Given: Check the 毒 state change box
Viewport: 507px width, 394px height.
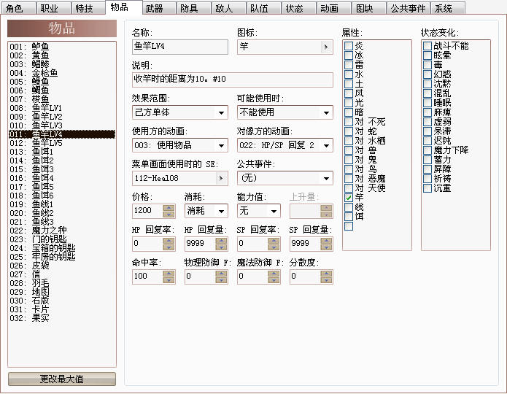Looking at the screenshot, I should coord(427,65).
